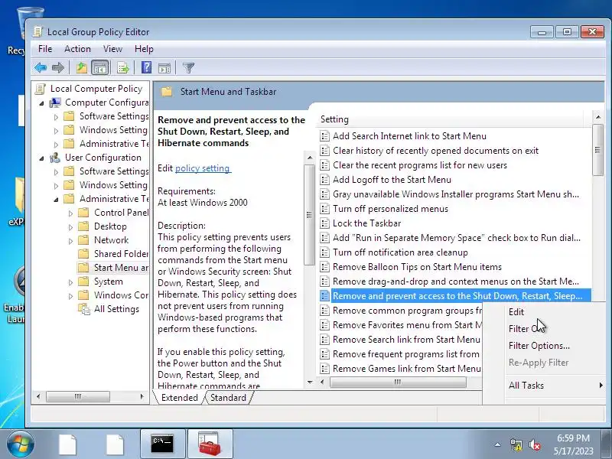Open the Action menu
The width and height of the screenshot is (612, 459).
coord(77,49)
